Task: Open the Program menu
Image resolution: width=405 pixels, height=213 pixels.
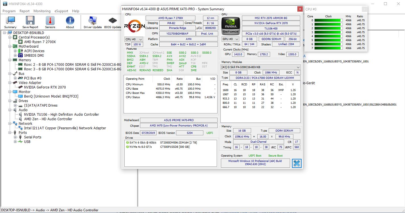Action: pyautogui.click(x=9, y=11)
